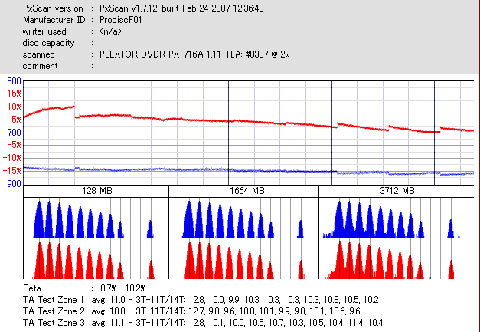Select the TA Test Zone 2 result line
The width and height of the screenshot is (480, 332).
[191, 311]
